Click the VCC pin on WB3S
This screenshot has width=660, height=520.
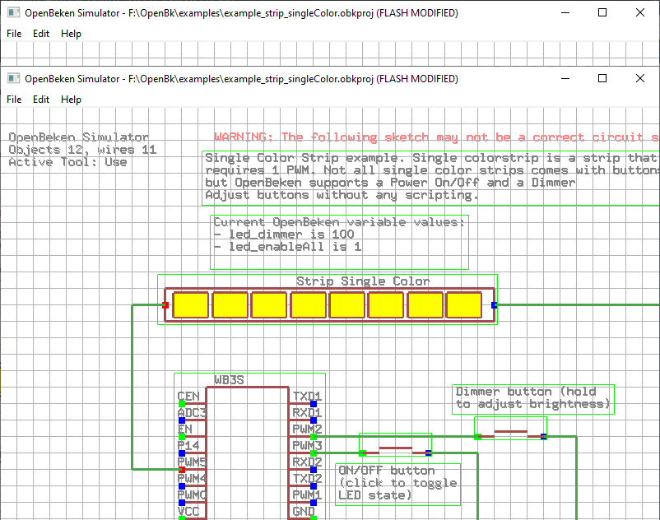coord(182,518)
